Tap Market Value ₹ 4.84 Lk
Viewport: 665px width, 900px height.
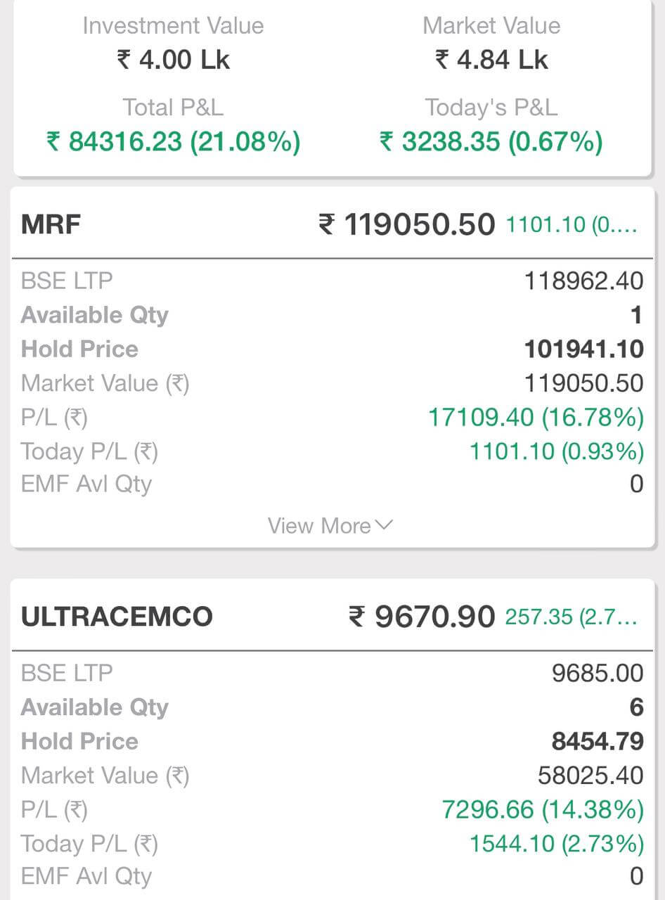click(491, 60)
